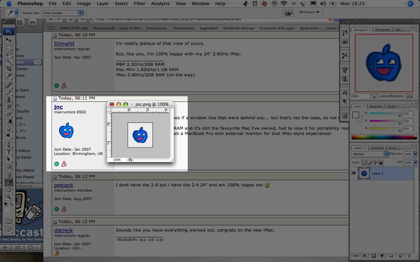The image size is (420, 262).
Task: Select the Hand tool
Action: [9, 190]
